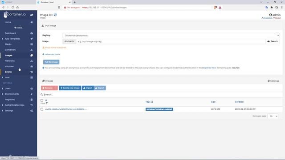Open the Volumes page
The height and width of the screenshot is (160, 285).
(x=9, y=66)
